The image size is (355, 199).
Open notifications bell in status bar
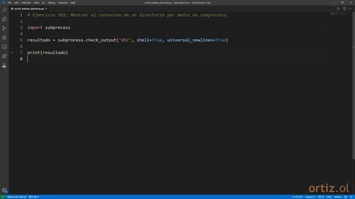click(x=351, y=197)
